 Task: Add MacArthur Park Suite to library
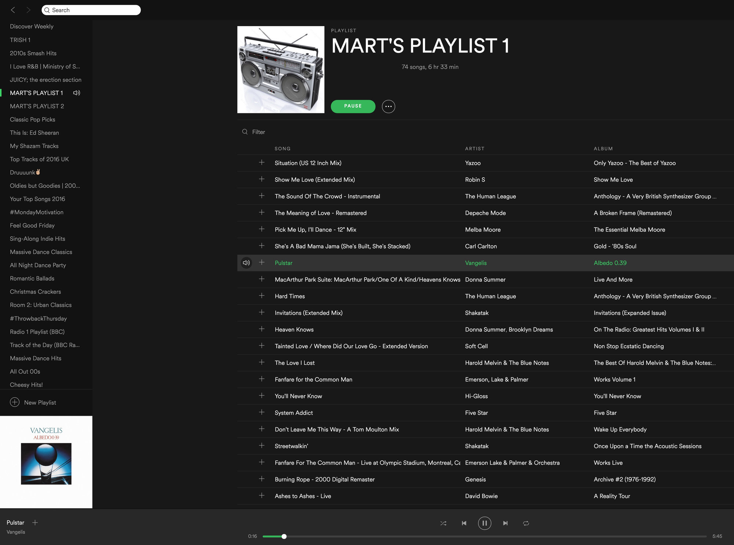262,279
